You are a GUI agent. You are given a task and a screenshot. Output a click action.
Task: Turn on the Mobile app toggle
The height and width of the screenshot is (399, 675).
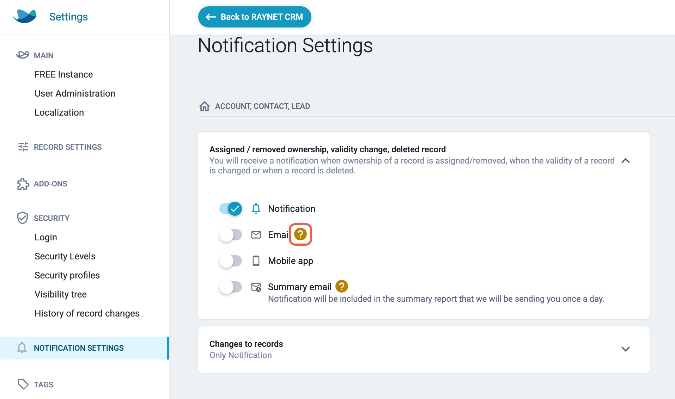click(231, 261)
